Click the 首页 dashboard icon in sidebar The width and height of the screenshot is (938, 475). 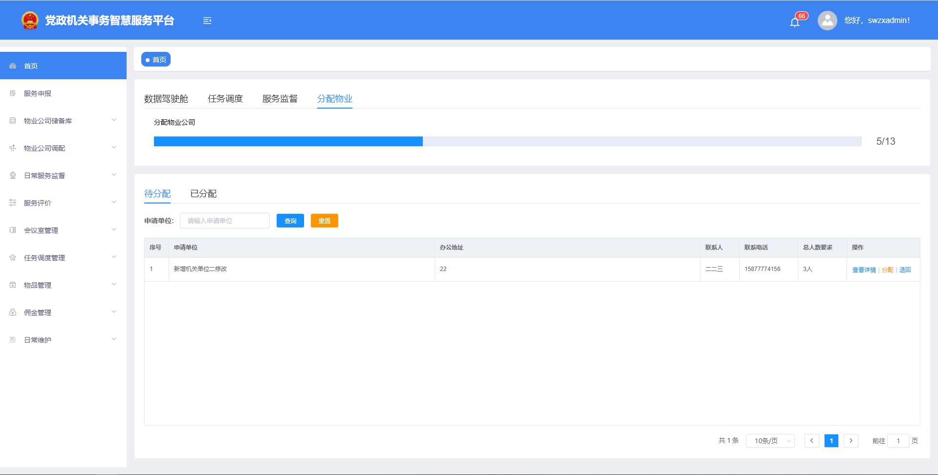[x=13, y=66]
